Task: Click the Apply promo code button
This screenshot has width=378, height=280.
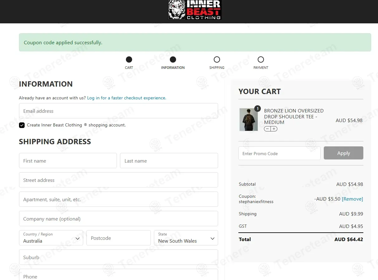Action: coord(343,153)
